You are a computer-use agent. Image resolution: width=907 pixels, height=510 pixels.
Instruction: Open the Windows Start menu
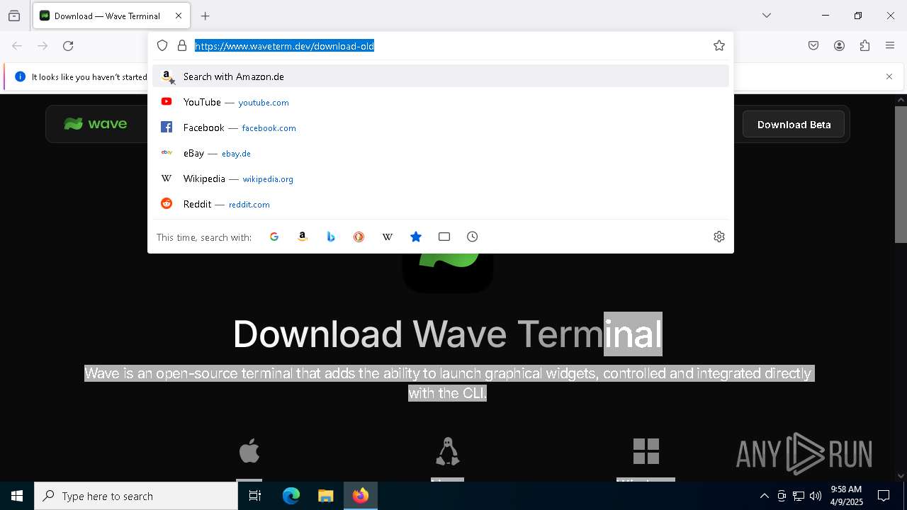coord(17,496)
